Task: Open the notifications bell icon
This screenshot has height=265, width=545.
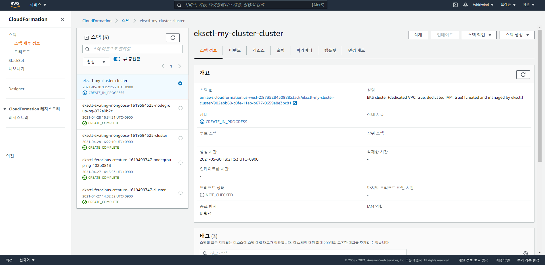Action: click(466, 5)
